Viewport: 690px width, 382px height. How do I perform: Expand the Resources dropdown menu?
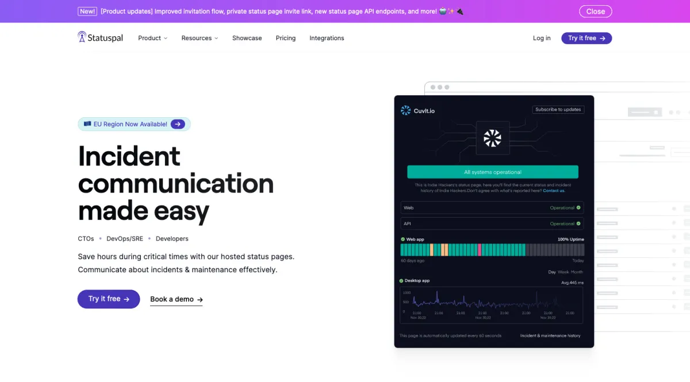[200, 38]
